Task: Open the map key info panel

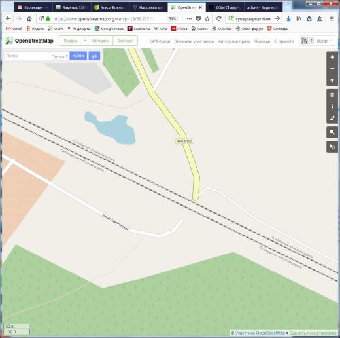Action: [x=332, y=106]
